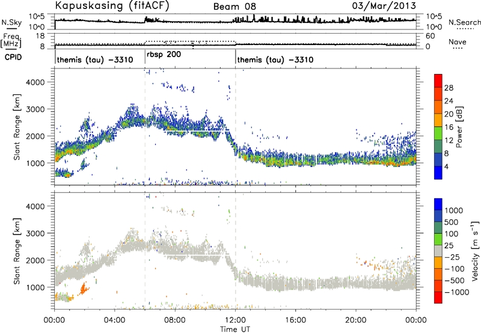Click the grey band of the velocity colorbar
This screenshot has width=481, height=333.
[438, 251]
